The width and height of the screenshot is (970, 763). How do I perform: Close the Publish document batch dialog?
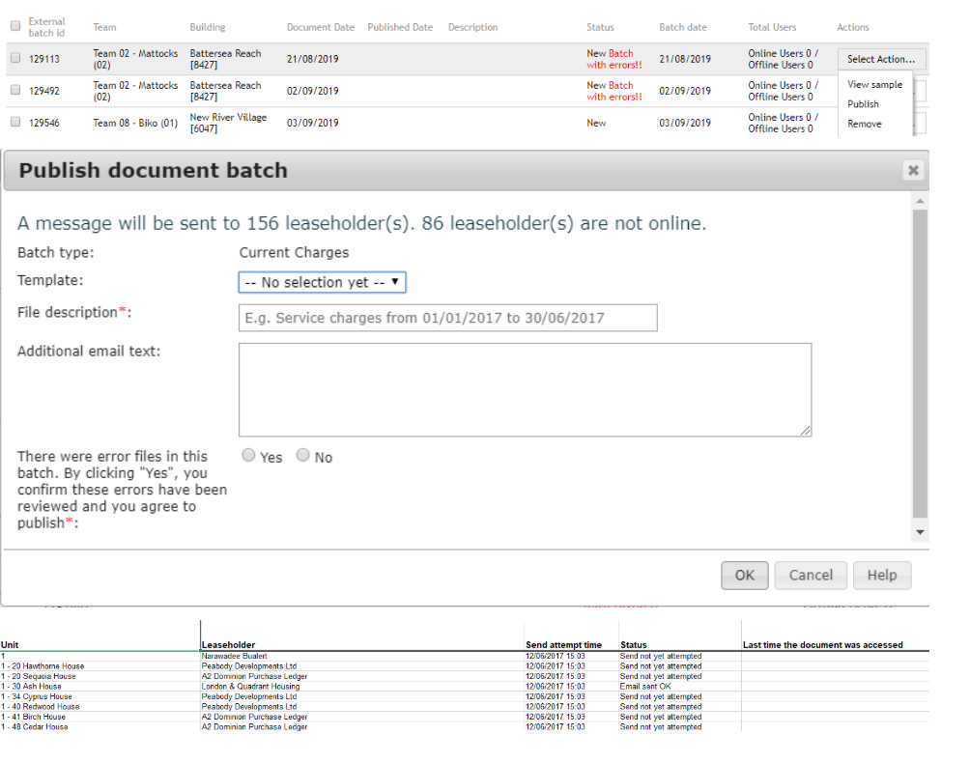click(912, 170)
